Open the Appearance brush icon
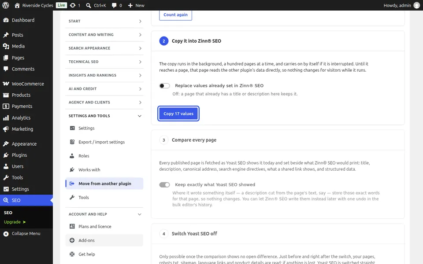Screen dimensions: 423x264 click(x=6, y=144)
